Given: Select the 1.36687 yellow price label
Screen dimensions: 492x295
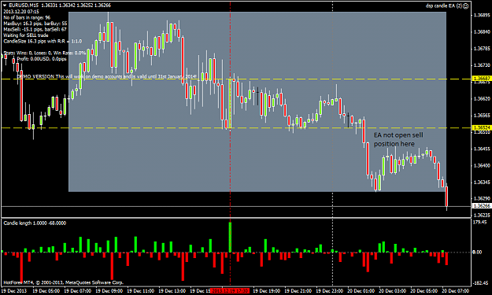Looking at the screenshot, I should [482, 79].
